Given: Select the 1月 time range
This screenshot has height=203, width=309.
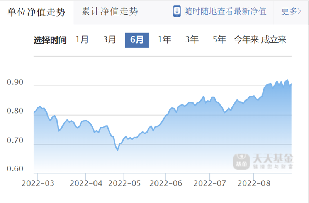Looking at the screenshot, I should coord(82,40).
